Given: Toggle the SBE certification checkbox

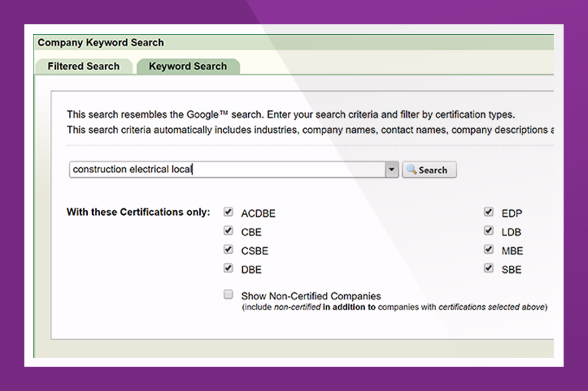Looking at the screenshot, I should (x=488, y=268).
